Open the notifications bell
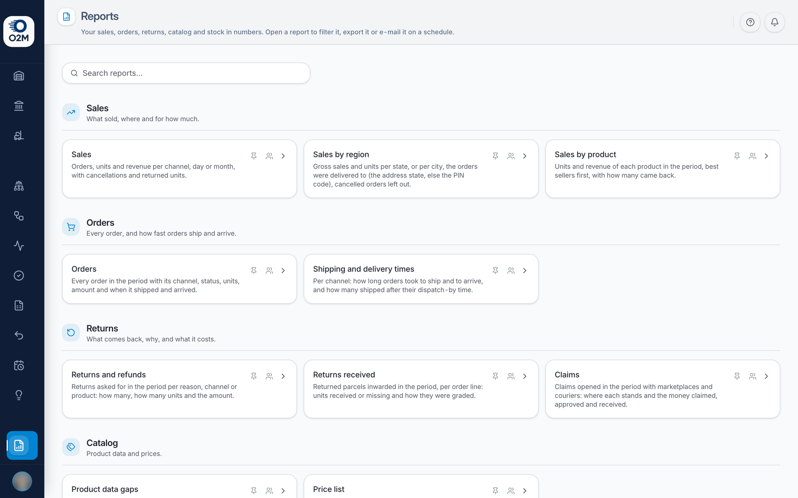The height and width of the screenshot is (498, 798). pyautogui.click(x=775, y=22)
